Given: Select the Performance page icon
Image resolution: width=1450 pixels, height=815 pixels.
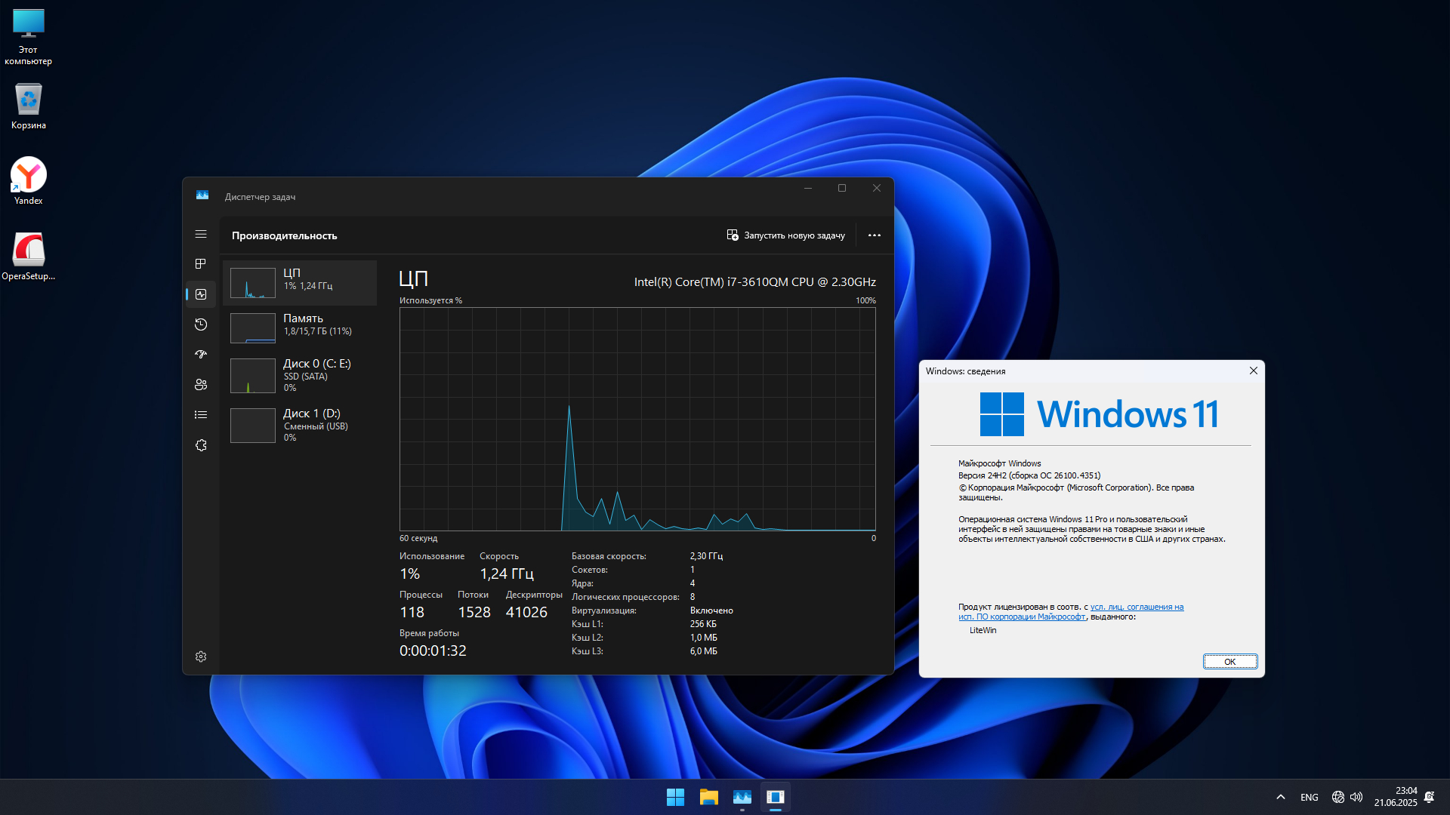Looking at the screenshot, I should click(201, 294).
